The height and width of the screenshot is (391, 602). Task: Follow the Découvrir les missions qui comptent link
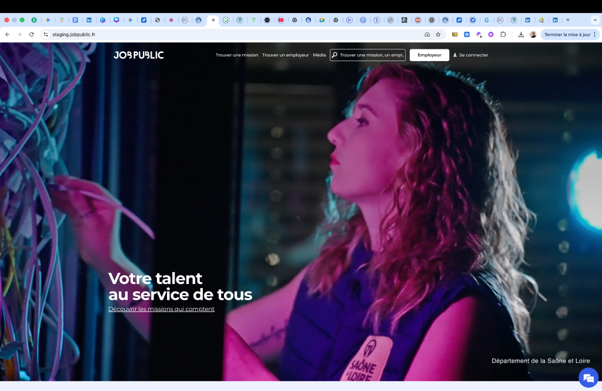[161, 309]
